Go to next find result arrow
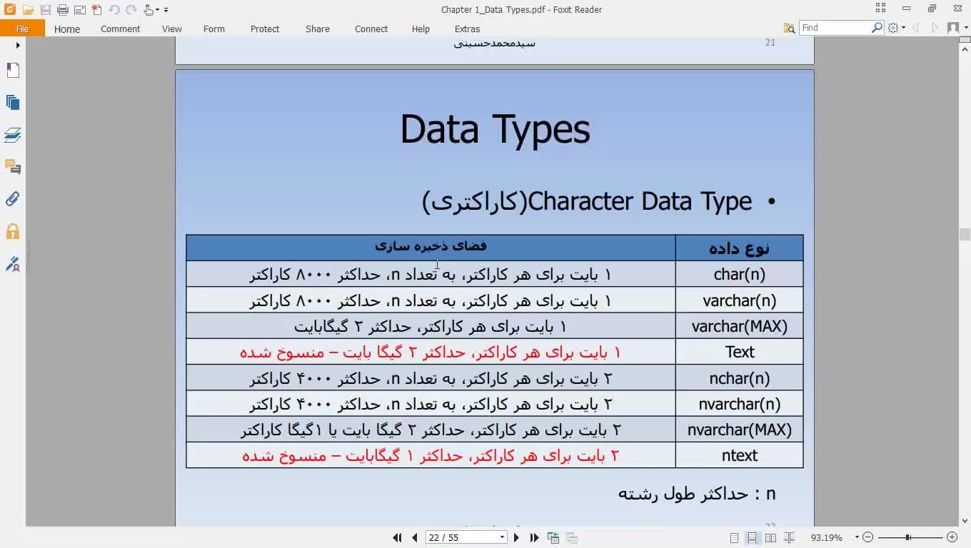 click(x=935, y=28)
